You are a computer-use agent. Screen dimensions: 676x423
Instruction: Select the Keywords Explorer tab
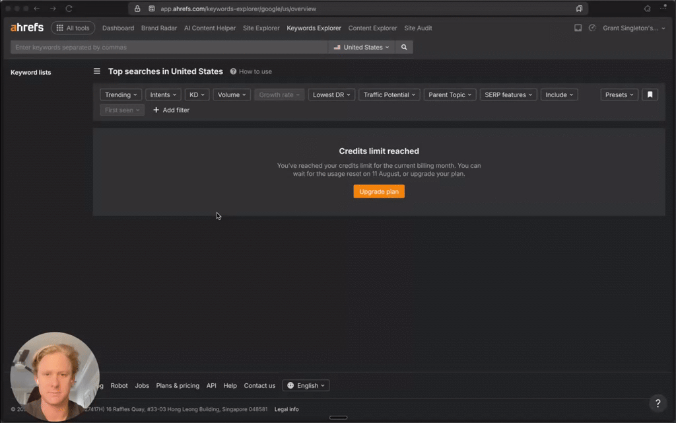coord(314,28)
